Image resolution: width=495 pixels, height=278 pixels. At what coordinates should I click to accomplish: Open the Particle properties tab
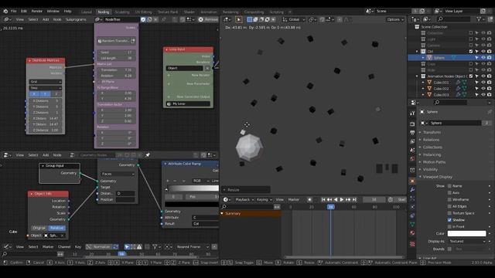412,198
